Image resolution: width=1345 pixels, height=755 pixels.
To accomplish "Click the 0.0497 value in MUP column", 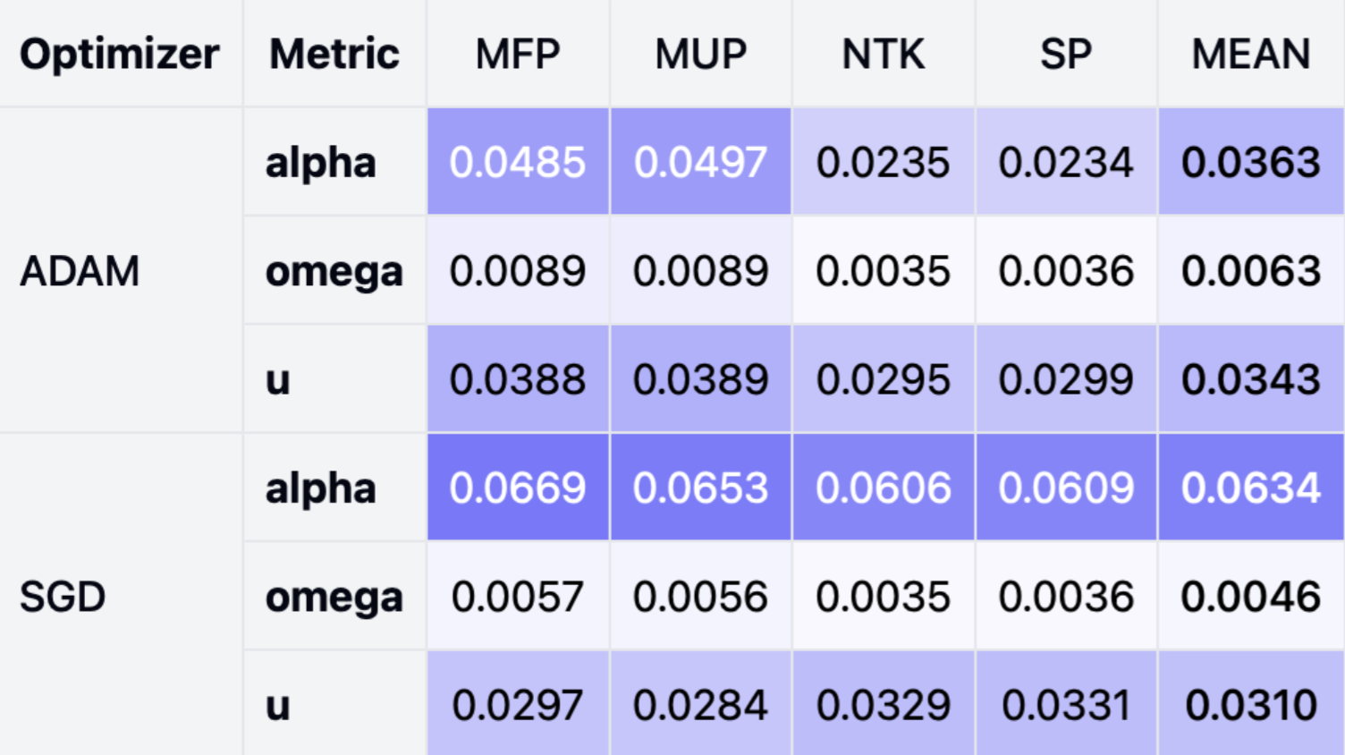I will (x=700, y=162).
